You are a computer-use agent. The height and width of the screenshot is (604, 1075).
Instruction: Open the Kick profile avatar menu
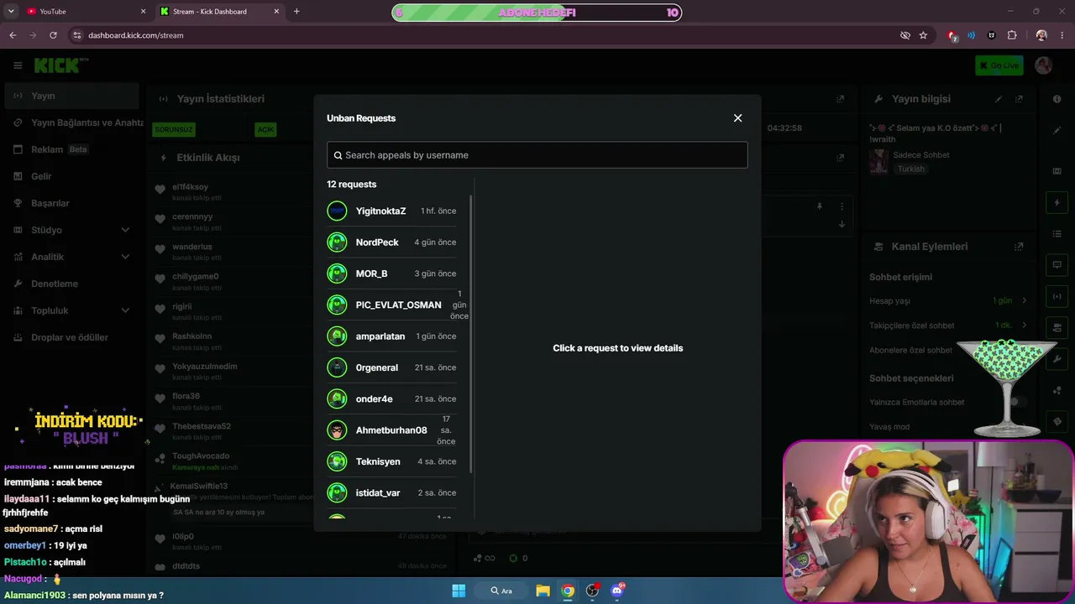click(x=1044, y=65)
